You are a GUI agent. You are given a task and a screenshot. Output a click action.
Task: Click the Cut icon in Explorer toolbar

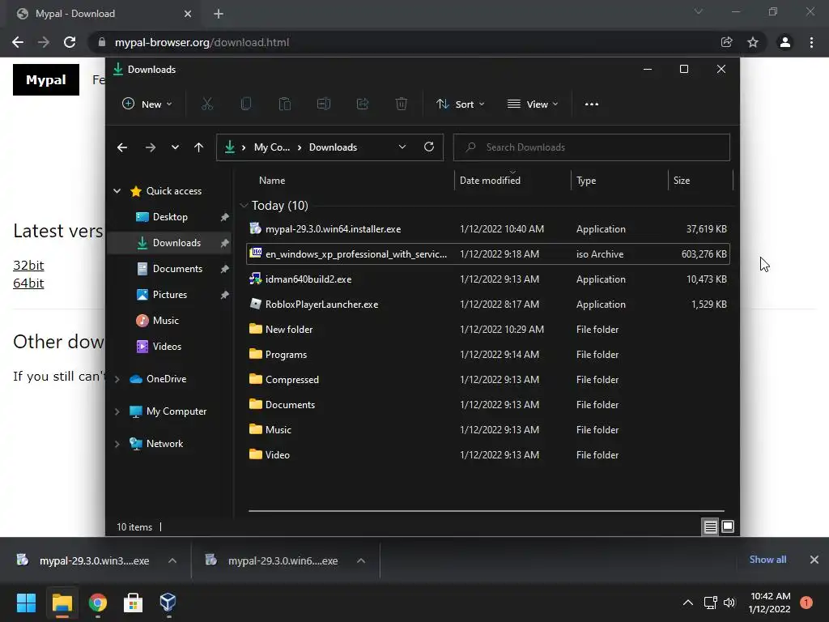pyautogui.click(x=206, y=104)
